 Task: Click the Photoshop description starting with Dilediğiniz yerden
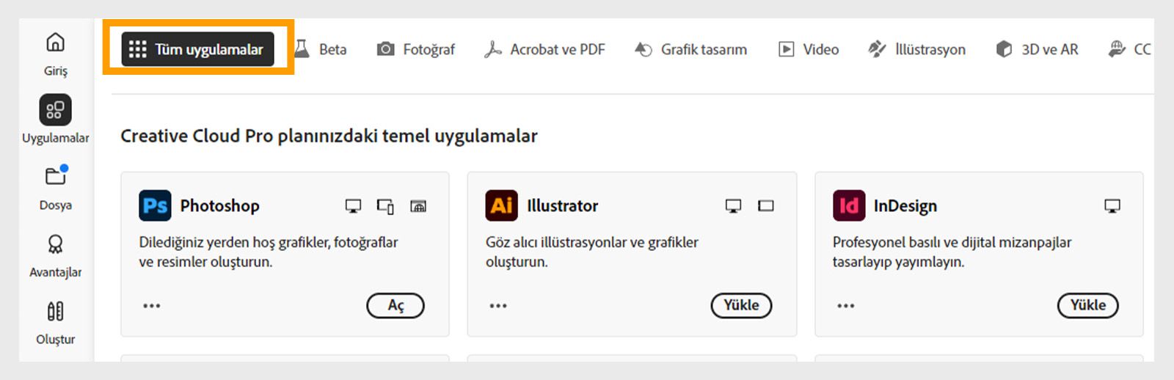point(269,252)
